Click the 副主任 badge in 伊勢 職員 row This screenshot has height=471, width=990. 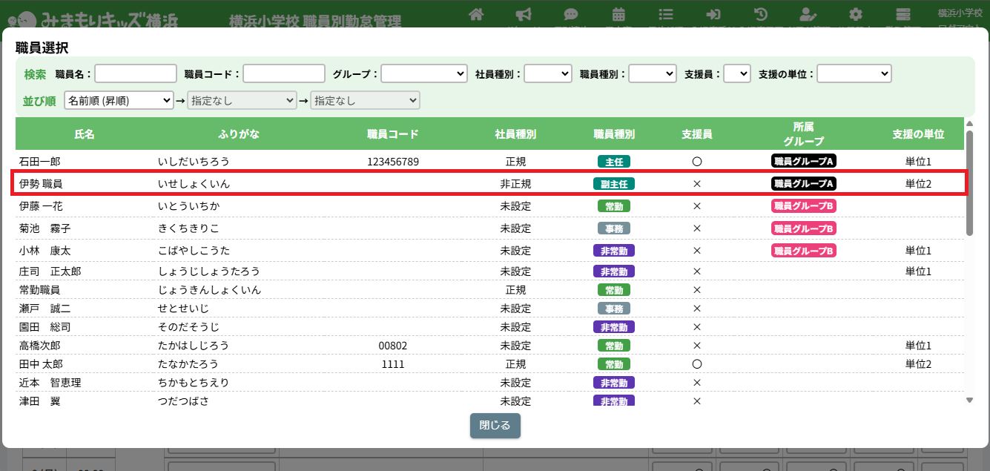coord(614,183)
